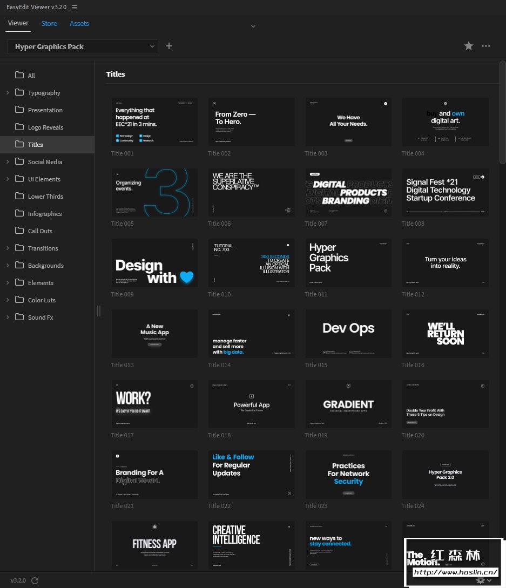Screen dimensions: 506x588
Task: Select the Infographics category
Action: [47, 213]
